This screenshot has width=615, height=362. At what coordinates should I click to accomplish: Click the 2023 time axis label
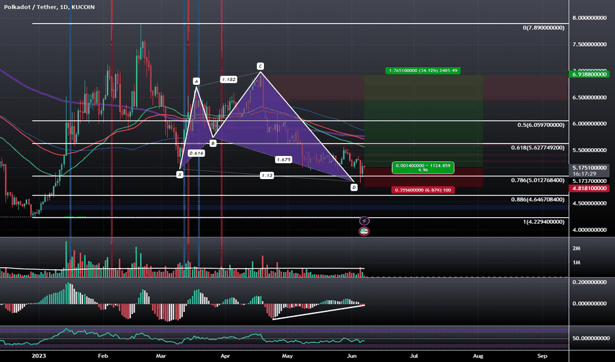(x=38, y=355)
